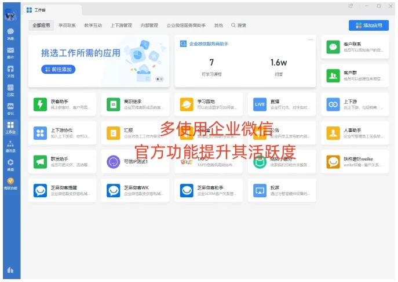Open the 直播 LIVE app
398x282 pixels.
(282, 104)
